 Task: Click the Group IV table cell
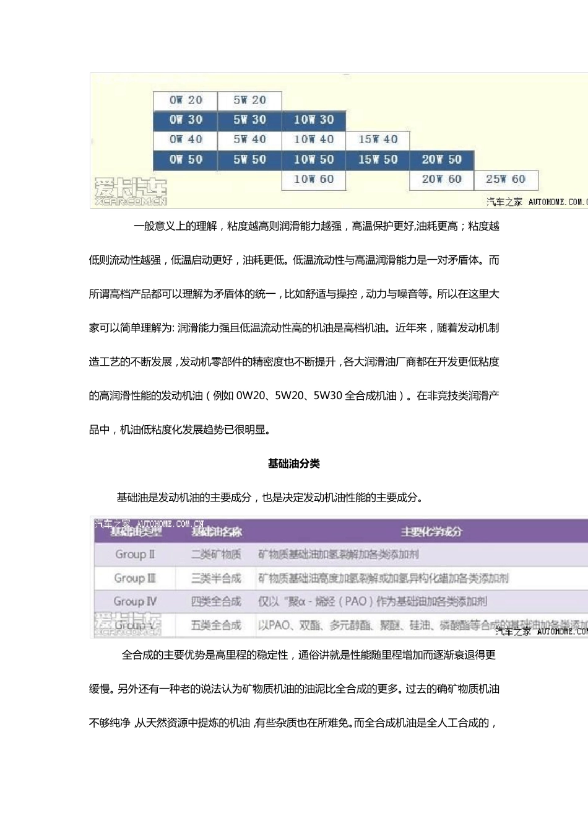(135, 601)
